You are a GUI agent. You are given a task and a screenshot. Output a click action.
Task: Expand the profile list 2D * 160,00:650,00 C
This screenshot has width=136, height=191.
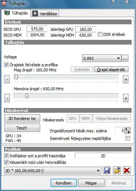(52, 171)
